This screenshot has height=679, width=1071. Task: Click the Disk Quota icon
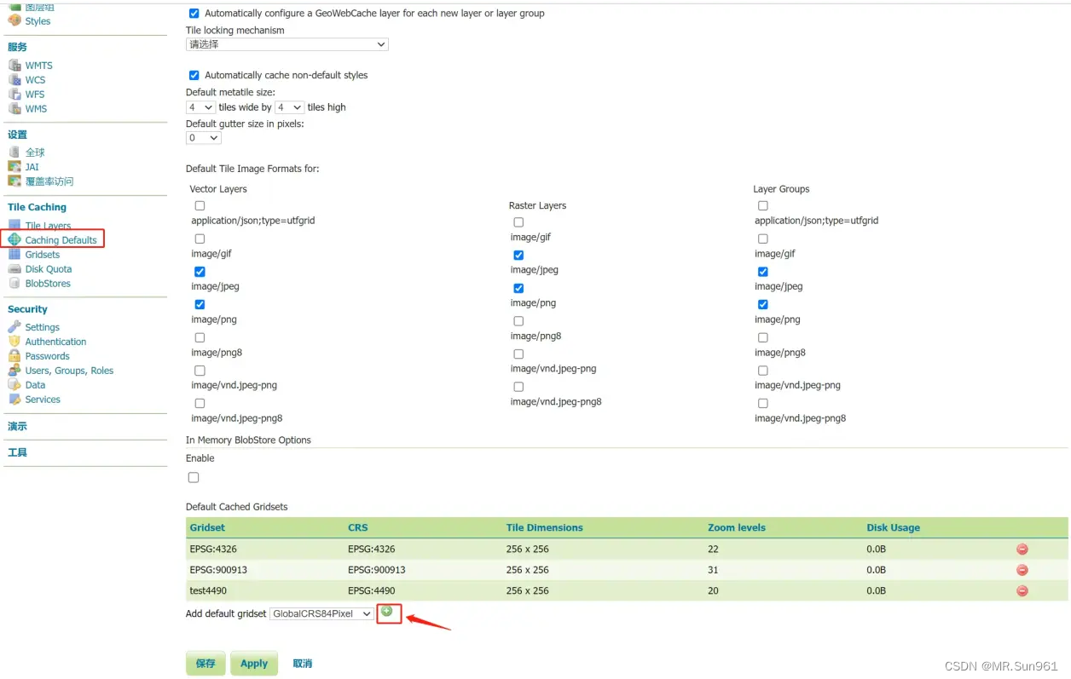(x=14, y=268)
